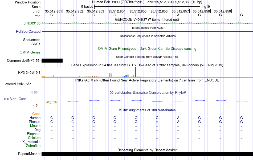Click the Short Genetic Variants dbSNP title

coord(147,57)
